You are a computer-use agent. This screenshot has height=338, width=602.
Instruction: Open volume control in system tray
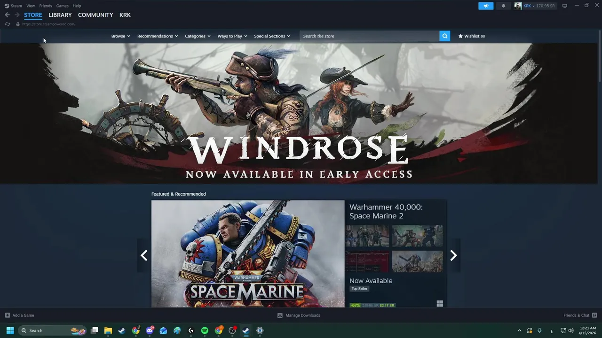(x=571, y=330)
